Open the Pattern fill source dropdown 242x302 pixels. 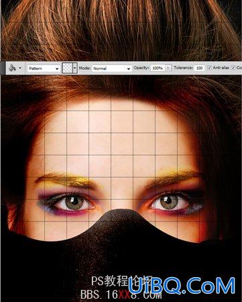(x=44, y=68)
